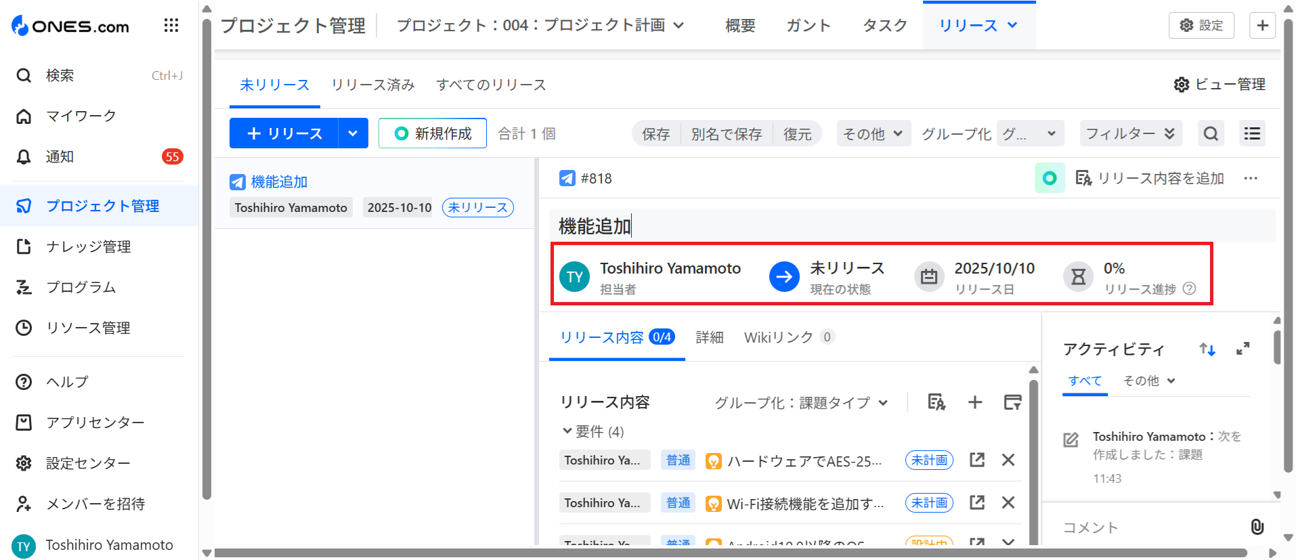Open search from the sidebar
The width and height of the screenshot is (1296, 560).
pos(99,75)
